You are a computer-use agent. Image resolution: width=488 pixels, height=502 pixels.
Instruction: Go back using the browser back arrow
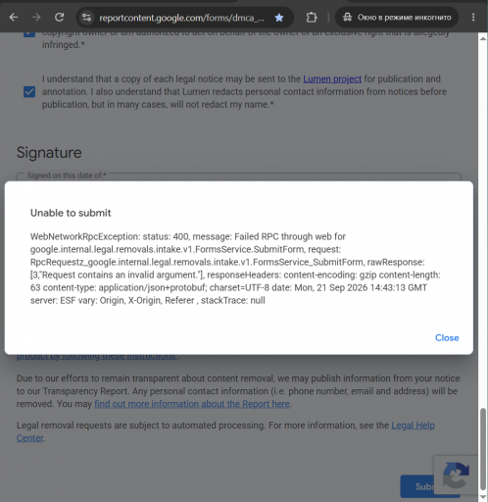tap(14, 17)
